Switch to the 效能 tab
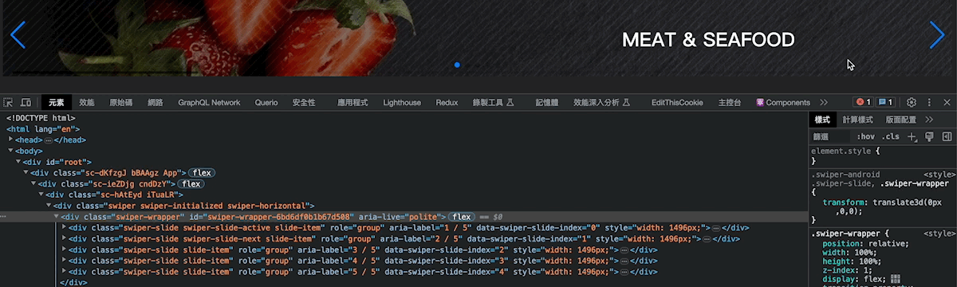Viewport: 957px width, 287px height. [x=86, y=103]
